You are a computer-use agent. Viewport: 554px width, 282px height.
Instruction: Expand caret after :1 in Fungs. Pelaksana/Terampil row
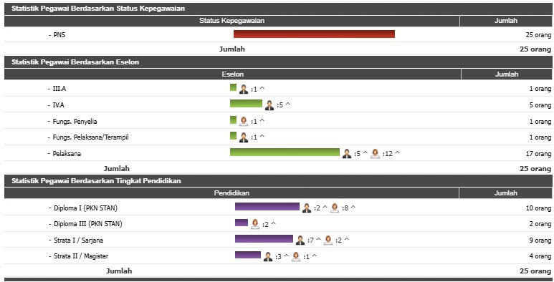(x=262, y=137)
